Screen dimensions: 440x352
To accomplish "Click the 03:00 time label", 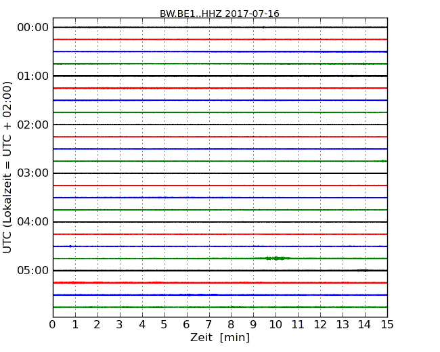I will click(33, 173).
